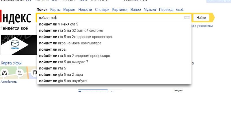Image resolution: width=231 pixels, height=138 pixels.
Task: Select the Поиск tab
Action: pos(42,10)
